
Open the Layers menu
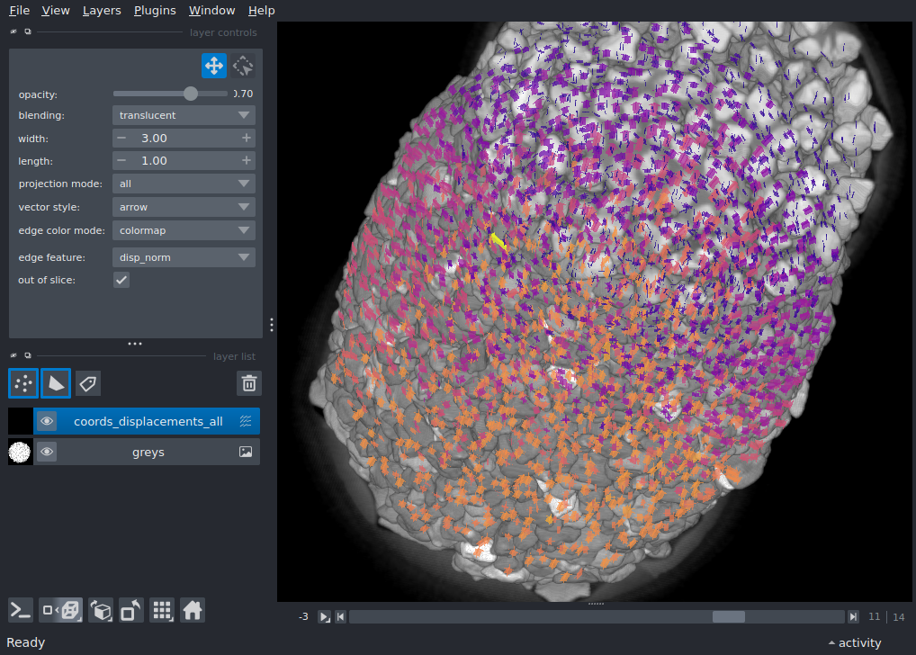pos(102,11)
